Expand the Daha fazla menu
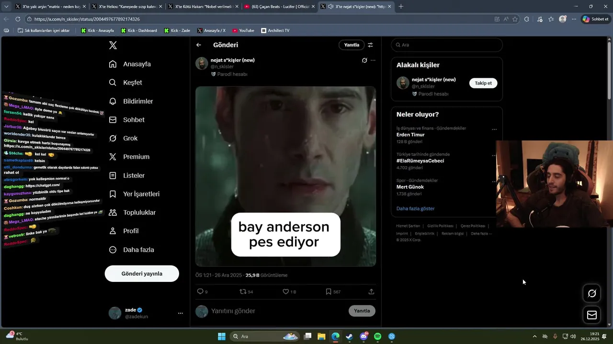This screenshot has width=613, height=344. (x=131, y=249)
